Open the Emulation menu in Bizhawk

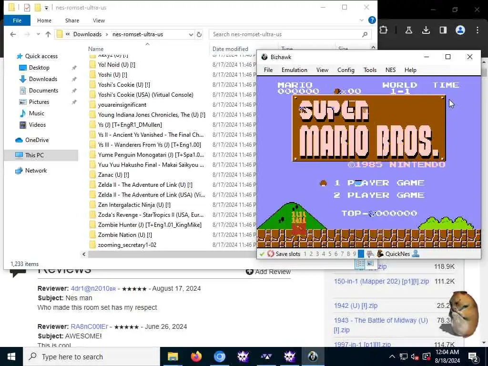[295, 70]
